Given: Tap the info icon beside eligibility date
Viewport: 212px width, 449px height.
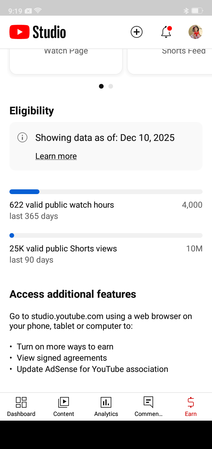Looking at the screenshot, I should 22,138.
